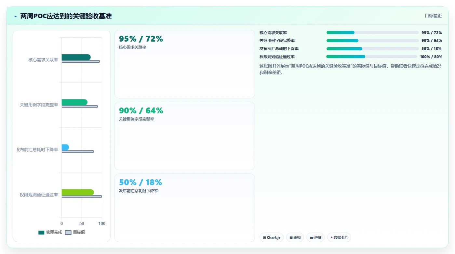Select the Chart.js tag chip
Viewport: 455px width, 254px height.
click(x=272, y=237)
